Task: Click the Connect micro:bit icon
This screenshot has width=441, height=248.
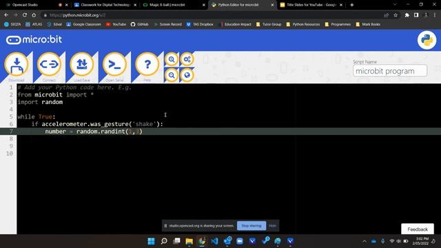Action: pyautogui.click(x=49, y=64)
